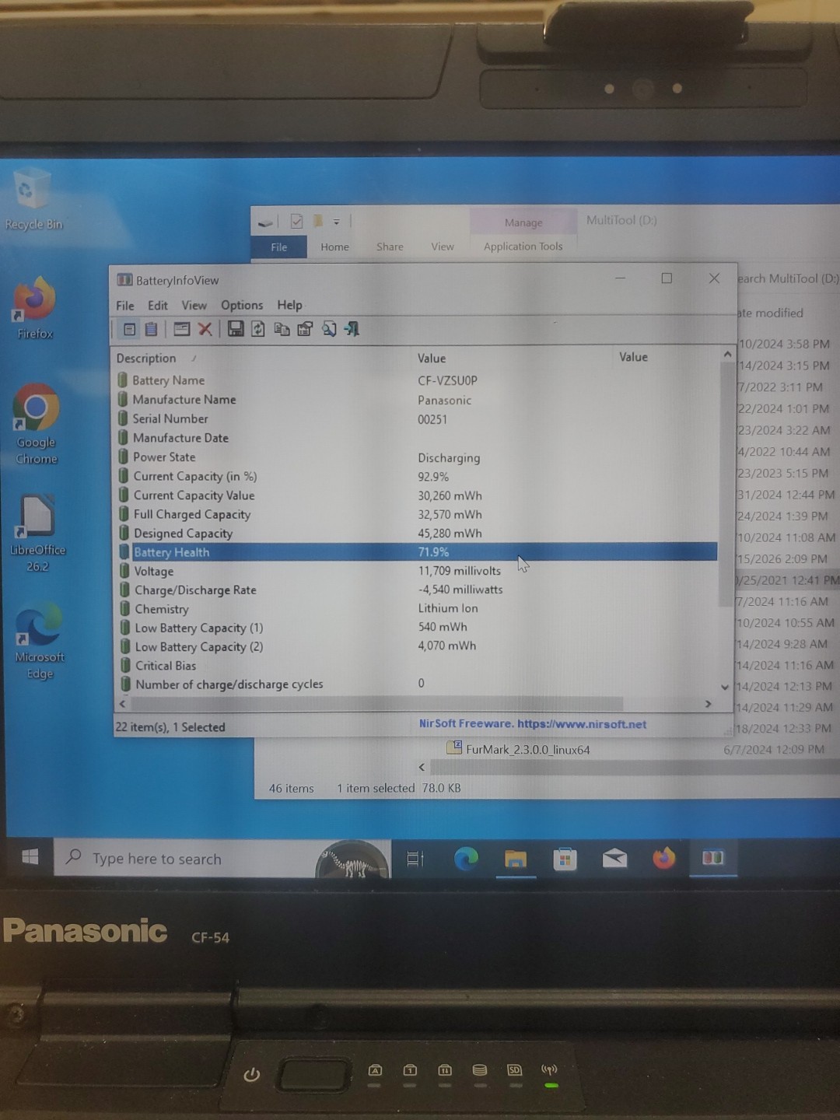Select the battery information view toolbar icon
Viewport: 840px width, 1120px height.
pyautogui.click(x=130, y=329)
